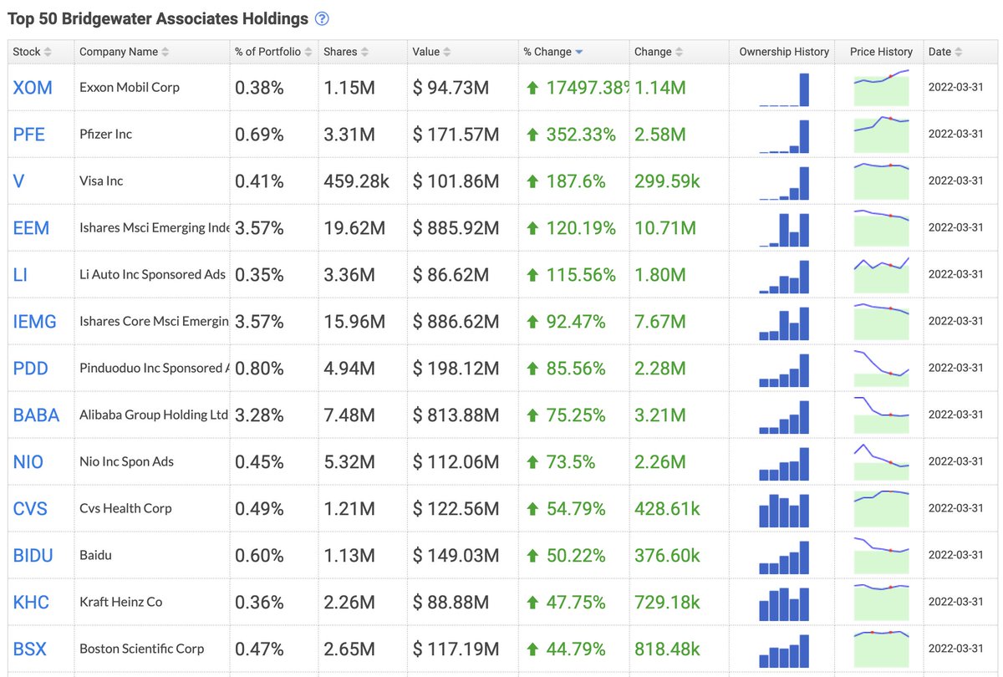Screen dimensions: 1003x677
Task: Click the help question mark icon beside title
Action: pos(322,19)
